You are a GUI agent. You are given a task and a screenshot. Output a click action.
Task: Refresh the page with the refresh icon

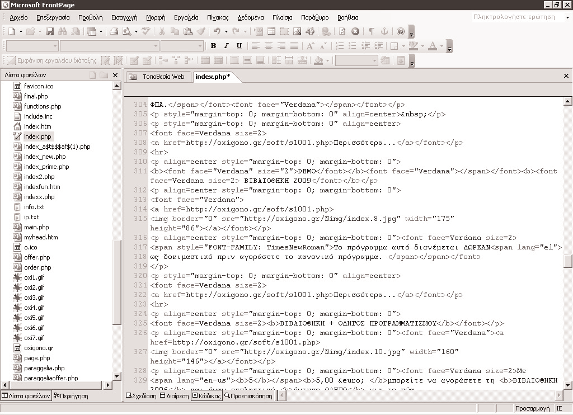(x=342, y=32)
